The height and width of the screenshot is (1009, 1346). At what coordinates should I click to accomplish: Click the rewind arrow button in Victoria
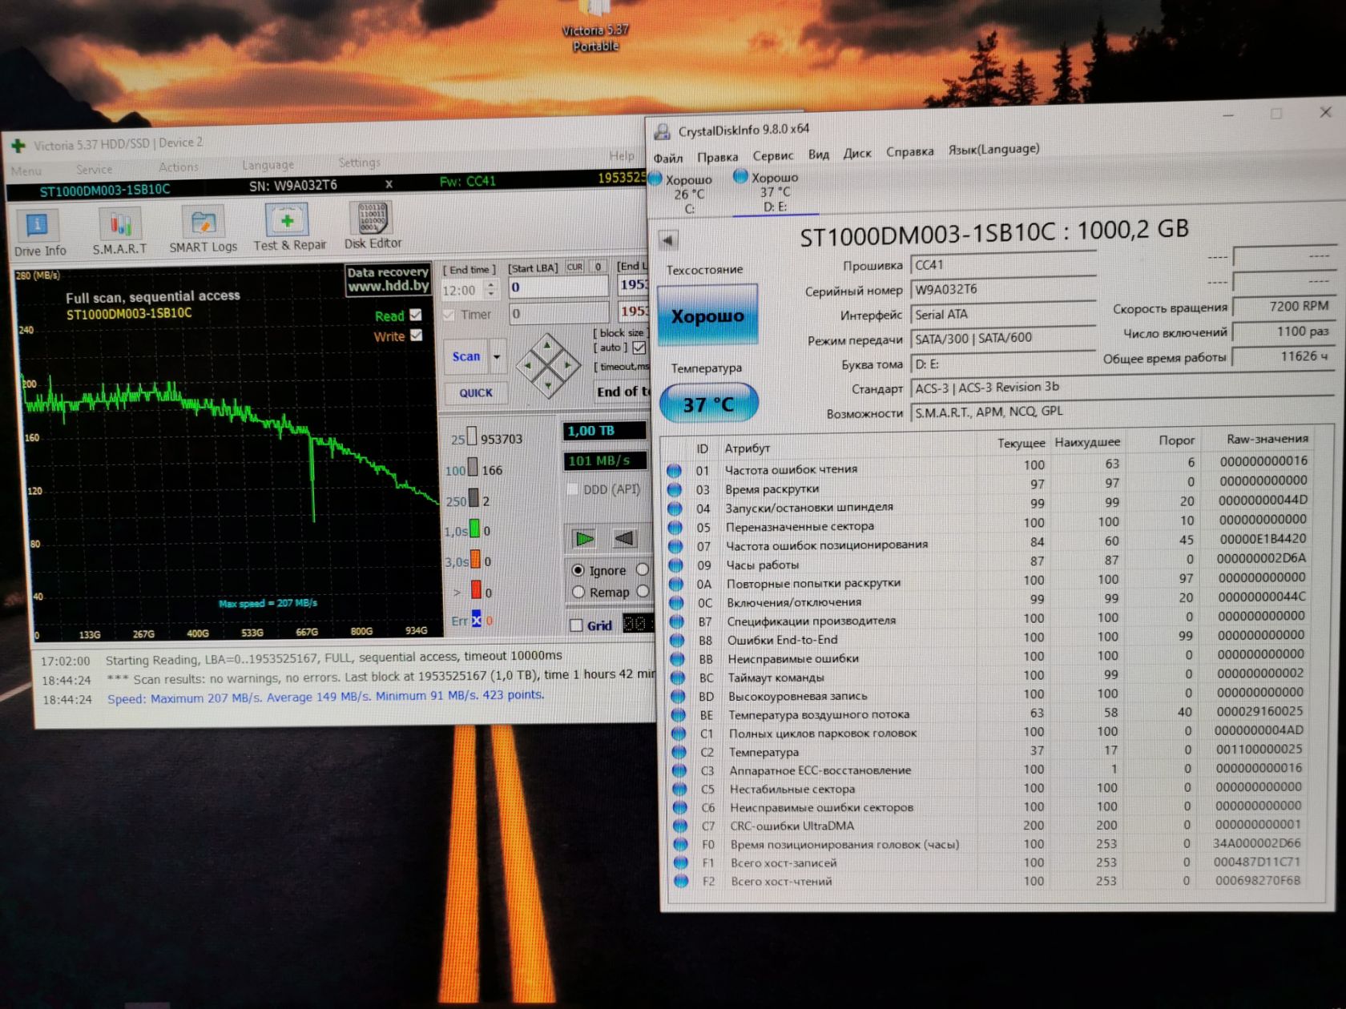[x=624, y=538]
